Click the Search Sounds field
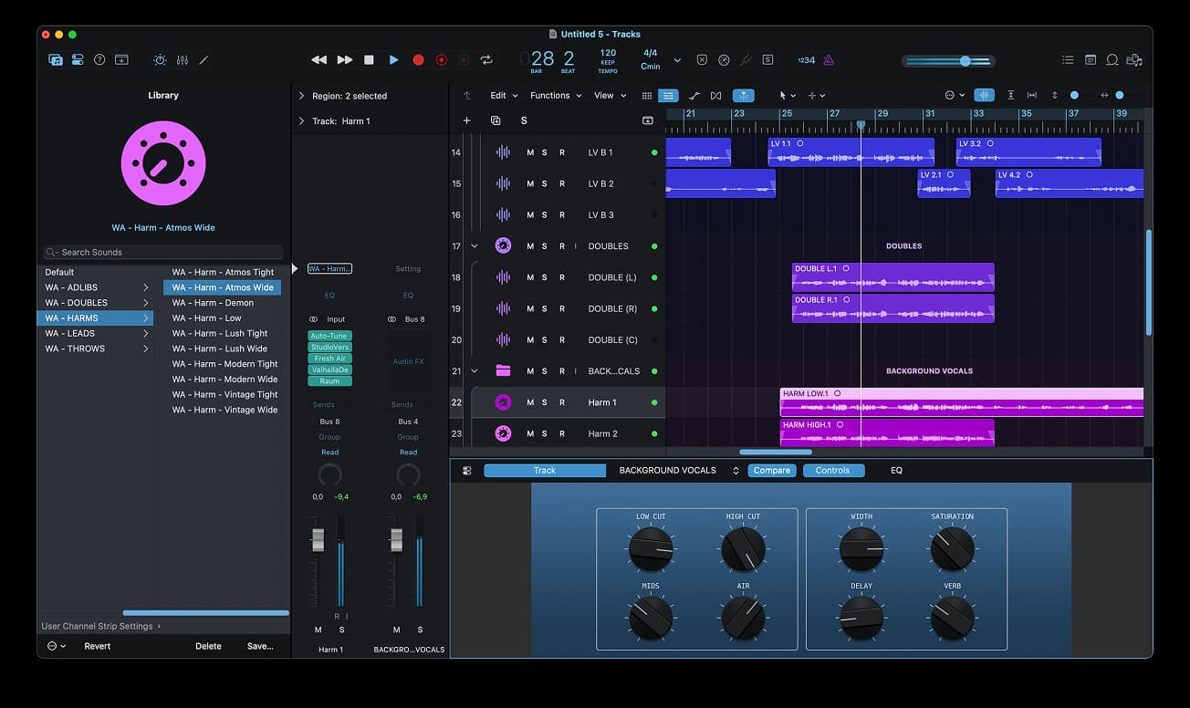This screenshot has height=708, width=1190. 163,252
